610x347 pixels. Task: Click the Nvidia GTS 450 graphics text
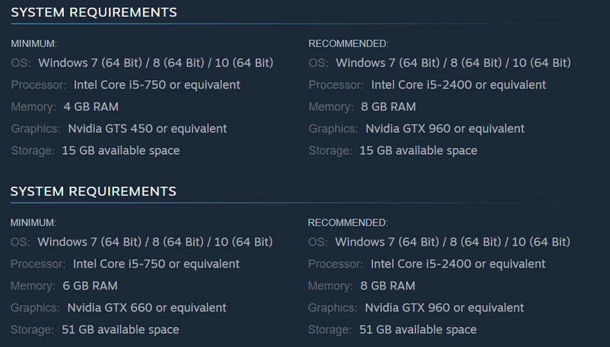[147, 129]
